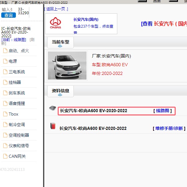Click the document icon beside Tbox
This screenshot has height=187, width=187.
(5, 114)
